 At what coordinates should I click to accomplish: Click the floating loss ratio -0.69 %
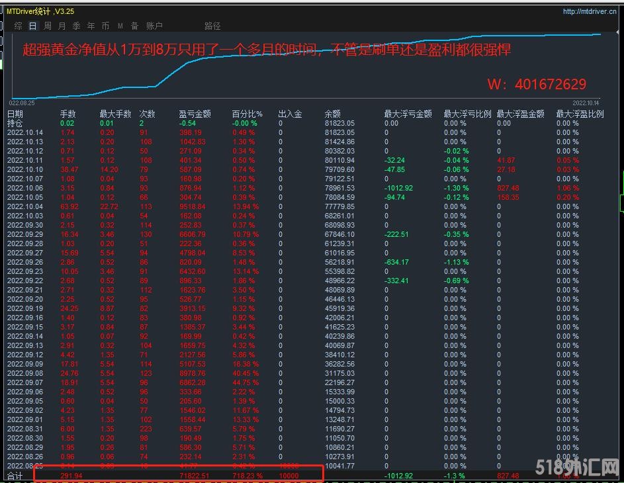457,281
